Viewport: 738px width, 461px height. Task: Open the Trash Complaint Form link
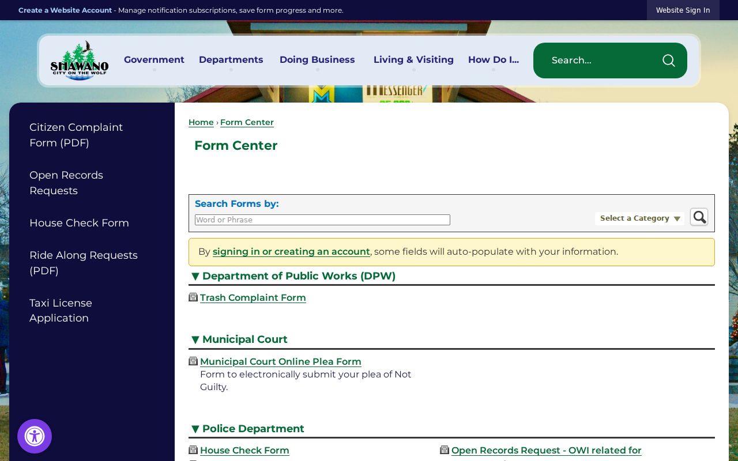[253, 298]
